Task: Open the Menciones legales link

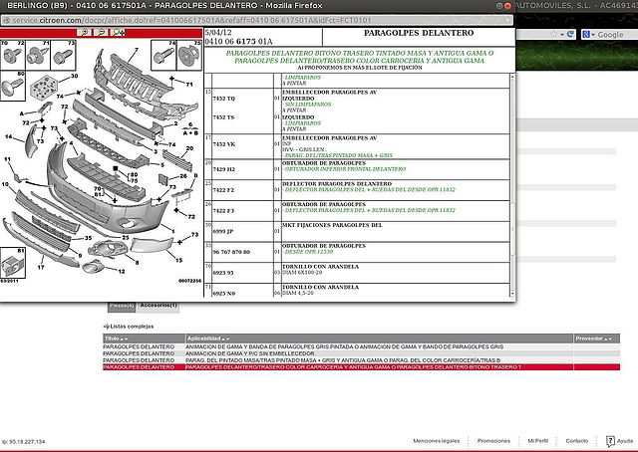Action: tap(437, 440)
